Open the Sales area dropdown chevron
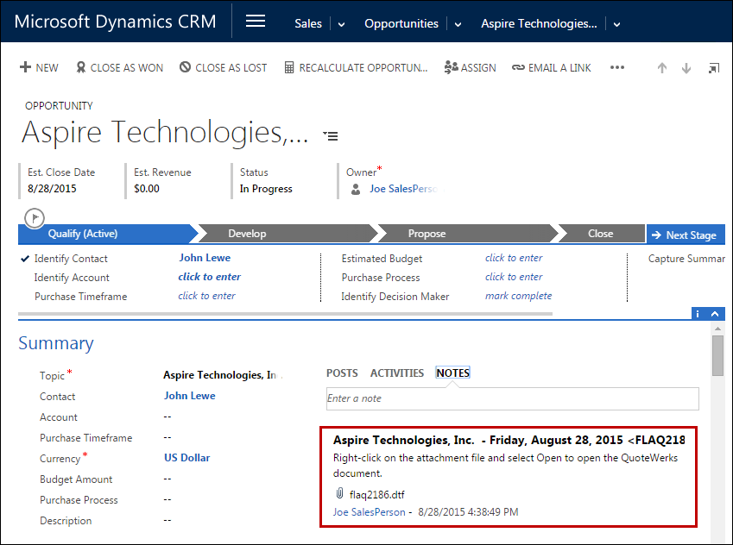The image size is (733, 545). click(340, 24)
